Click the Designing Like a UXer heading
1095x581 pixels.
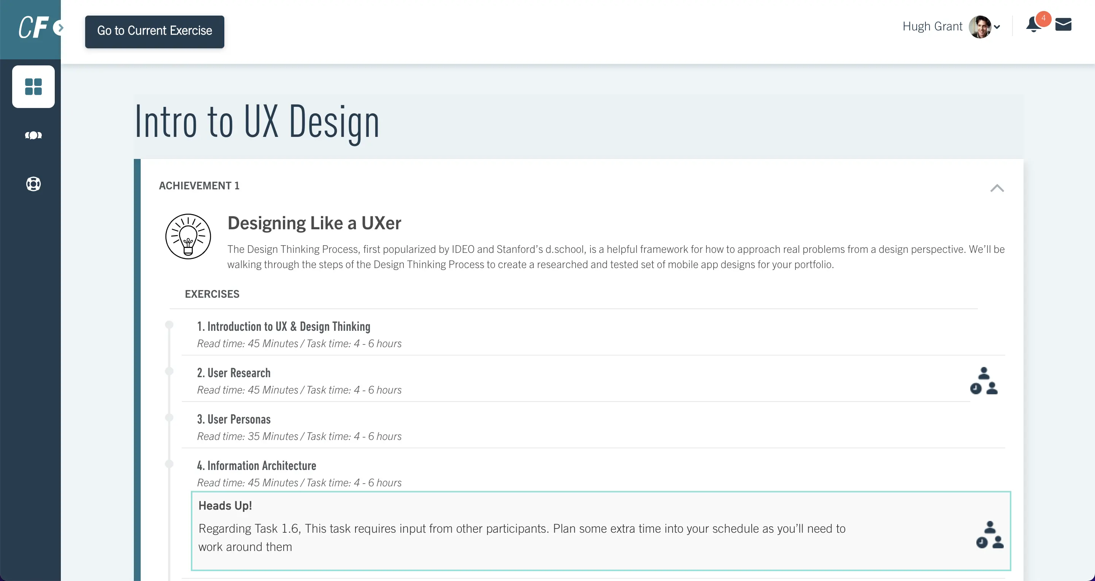pyautogui.click(x=314, y=223)
